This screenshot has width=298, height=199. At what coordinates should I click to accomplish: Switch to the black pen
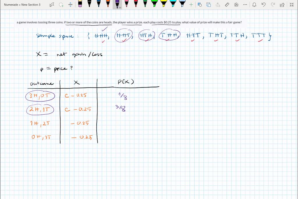(x=90, y=4)
